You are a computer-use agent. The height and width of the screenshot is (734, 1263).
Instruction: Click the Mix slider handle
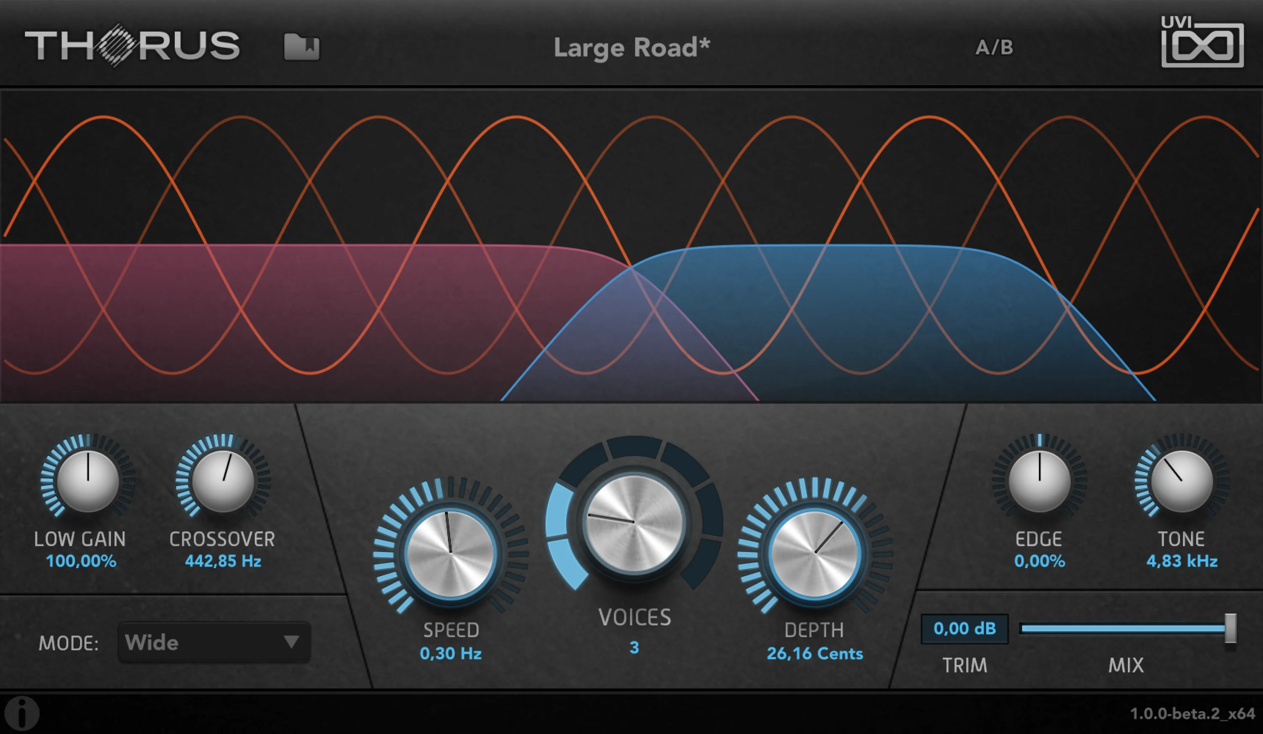click(x=1231, y=628)
